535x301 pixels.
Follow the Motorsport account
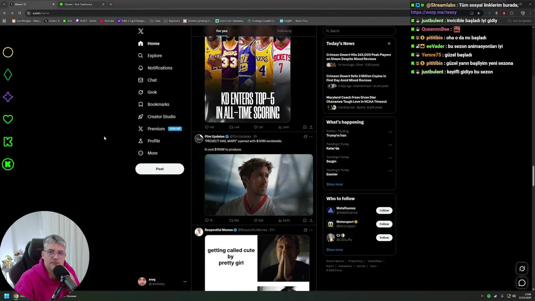click(384, 224)
